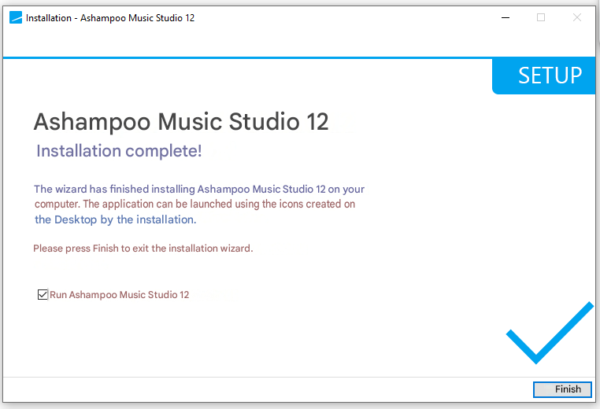Click the 'Installation complete!' heading
Viewport: 600px width, 409px height.
tap(119, 151)
